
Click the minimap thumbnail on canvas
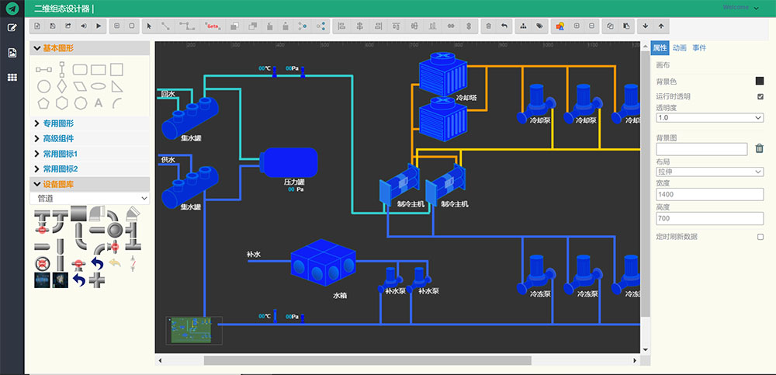[x=193, y=331]
